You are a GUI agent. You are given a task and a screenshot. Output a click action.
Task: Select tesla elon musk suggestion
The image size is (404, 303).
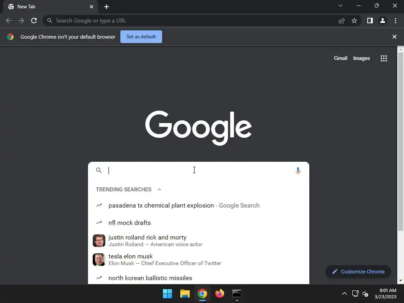198,260
